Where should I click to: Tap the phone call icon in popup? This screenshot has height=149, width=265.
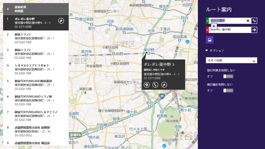[x=155, y=85]
